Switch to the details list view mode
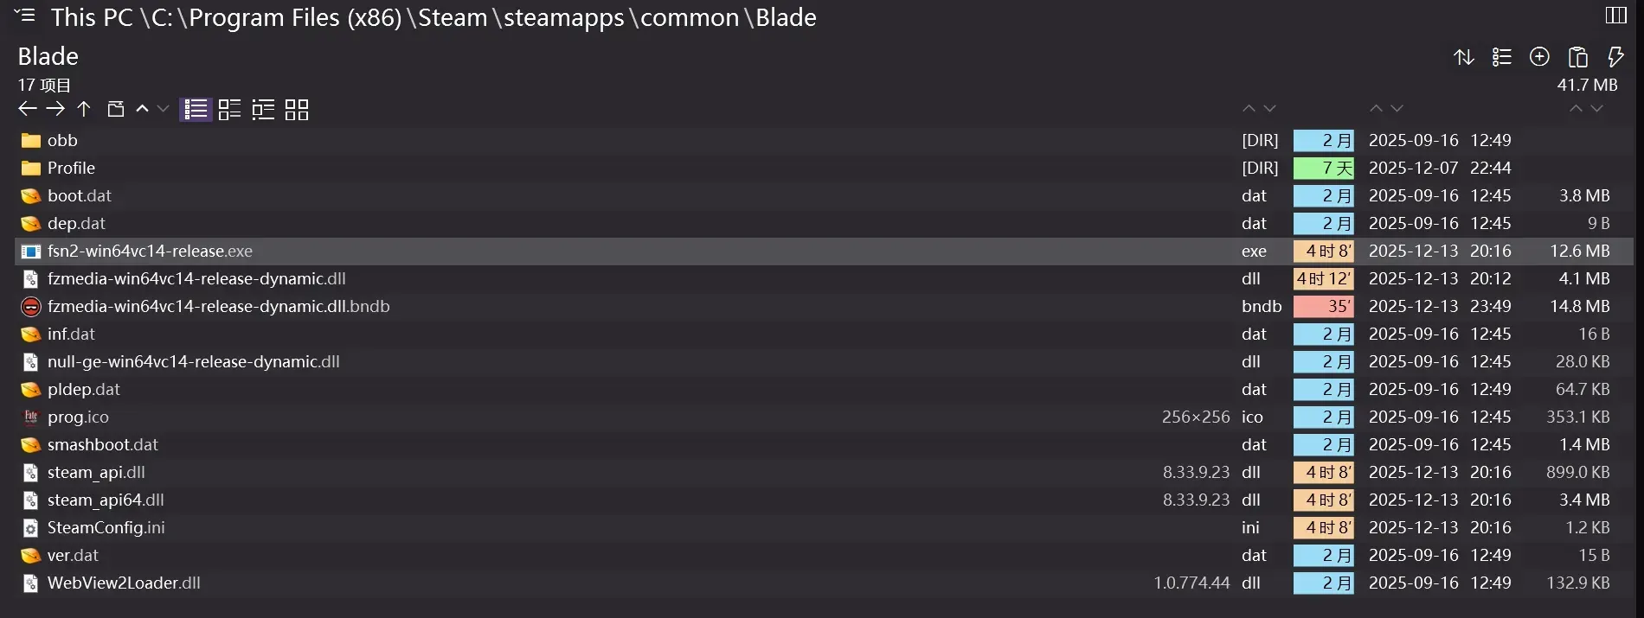Viewport: 1644px width, 618px height. coord(196,109)
